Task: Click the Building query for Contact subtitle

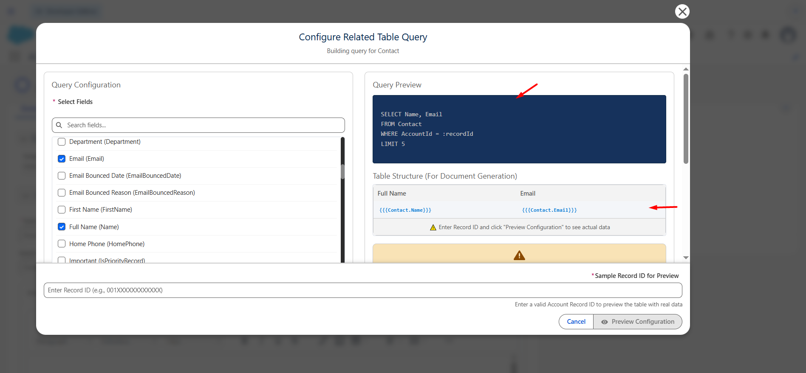Action: pyautogui.click(x=363, y=51)
